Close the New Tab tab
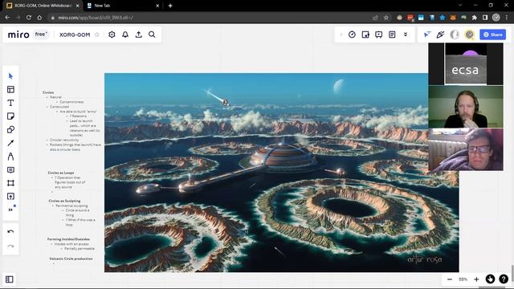 click(x=157, y=6)
